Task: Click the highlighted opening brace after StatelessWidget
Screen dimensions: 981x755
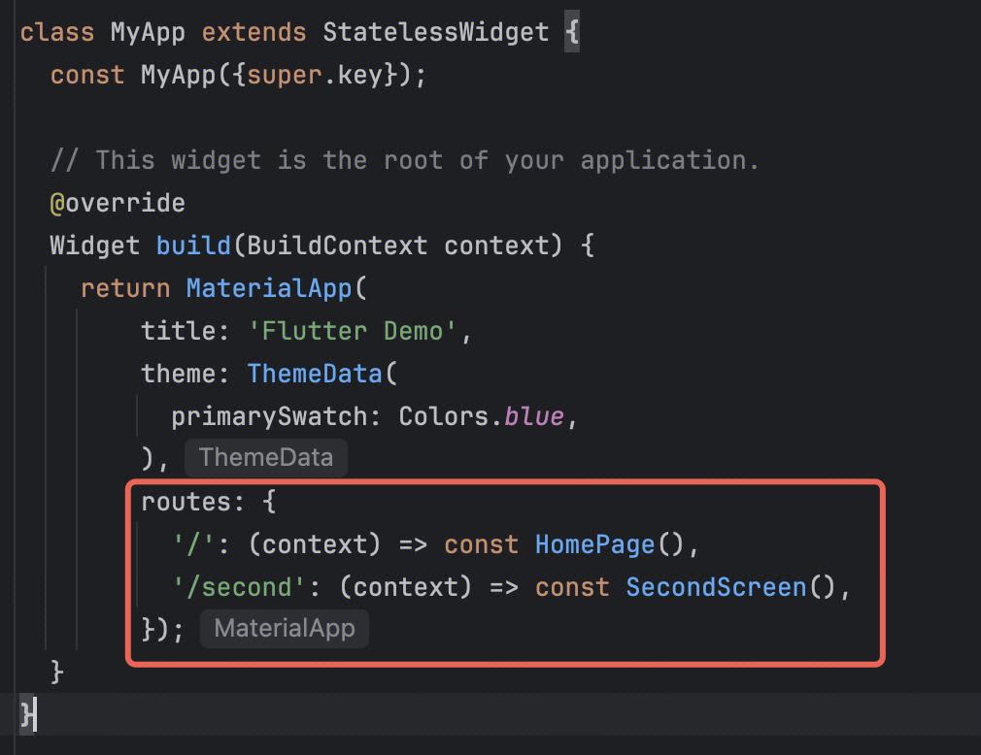Action: 571,32
